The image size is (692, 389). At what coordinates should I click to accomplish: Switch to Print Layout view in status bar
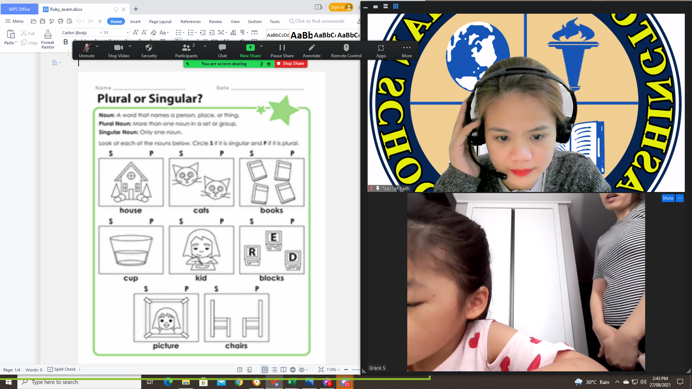[265, 370]
